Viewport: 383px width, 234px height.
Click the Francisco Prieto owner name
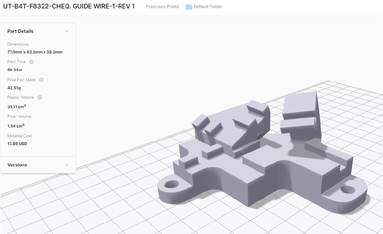[162, 7]
